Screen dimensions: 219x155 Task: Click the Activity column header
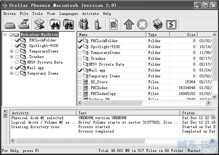(x=43, y=113)
